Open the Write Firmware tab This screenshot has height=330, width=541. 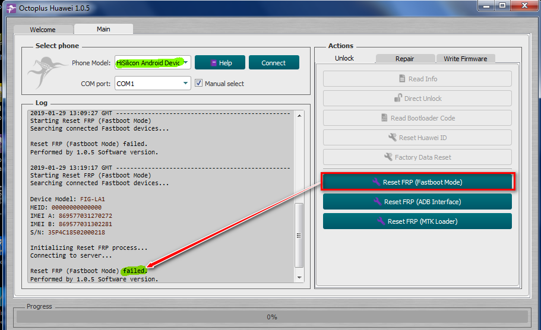coord(466,59)
